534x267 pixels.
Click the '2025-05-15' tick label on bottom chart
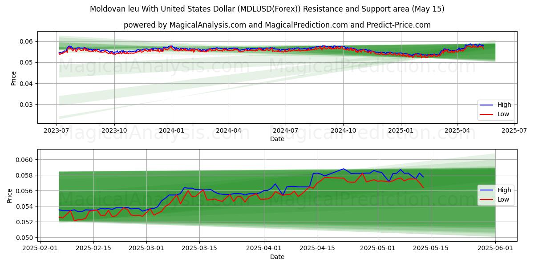pos(431,249)
